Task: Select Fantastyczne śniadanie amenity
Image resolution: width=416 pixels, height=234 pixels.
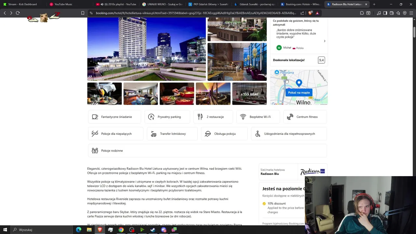Action: [114, 117]
